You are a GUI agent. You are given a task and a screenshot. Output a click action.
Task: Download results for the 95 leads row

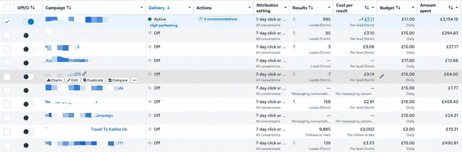pyautogui.click(x=294, y=33)
